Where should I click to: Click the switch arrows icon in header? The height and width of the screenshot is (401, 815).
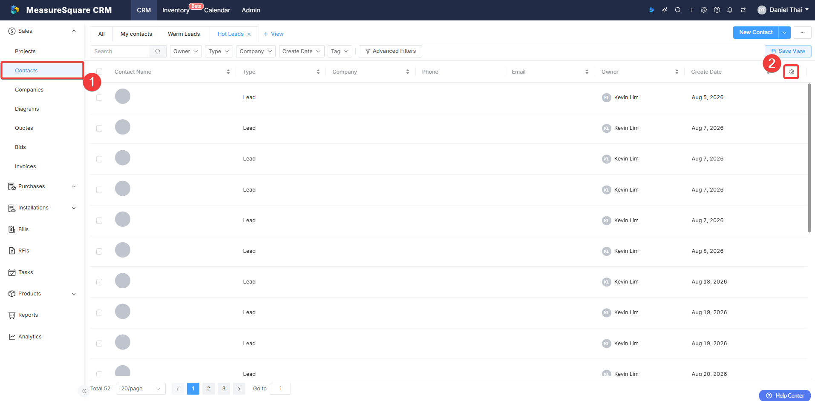743,10
